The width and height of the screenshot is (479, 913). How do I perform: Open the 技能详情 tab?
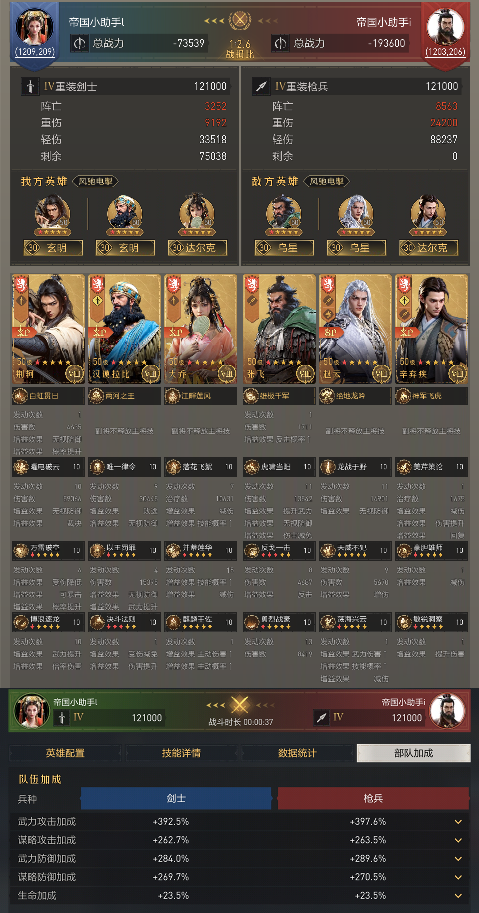(x=181, y=753)
